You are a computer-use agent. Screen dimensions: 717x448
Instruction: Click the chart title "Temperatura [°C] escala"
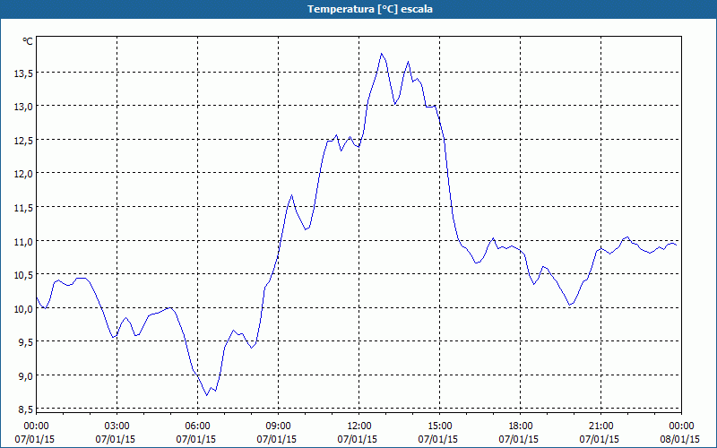tap(370, 9)
